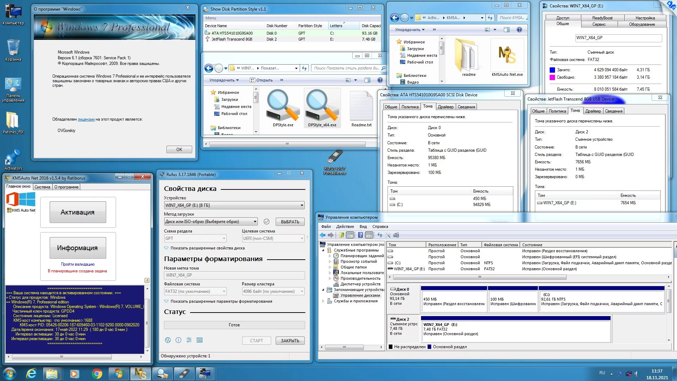Viewport: 677px width, 381px height.
Task: Click the blue Занято color swatch
Action: click(552, 70)
